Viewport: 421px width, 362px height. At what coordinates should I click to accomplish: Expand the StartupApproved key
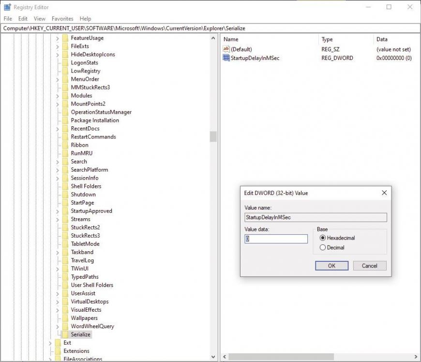(x=58, y=211)
